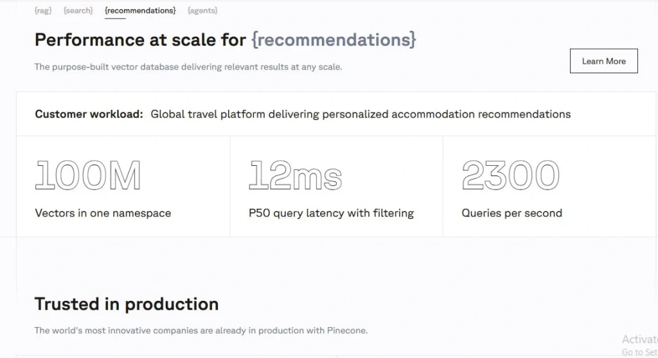Viewport: 658px width, 358px height.
Task: Click the 12ms outlined statistic
Action: (295, 175)
